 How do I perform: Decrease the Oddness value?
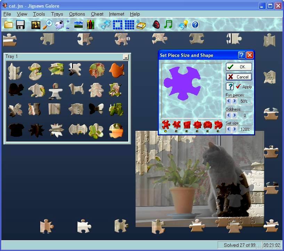point(229,115)
